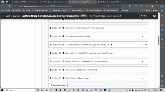Open AutoML Vision doc bookmark
The height and width of the screenshot is (92, 165).
(x=40, y=10)
